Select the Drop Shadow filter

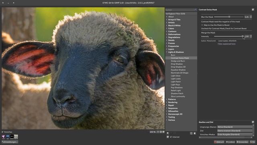pos(177,64)
